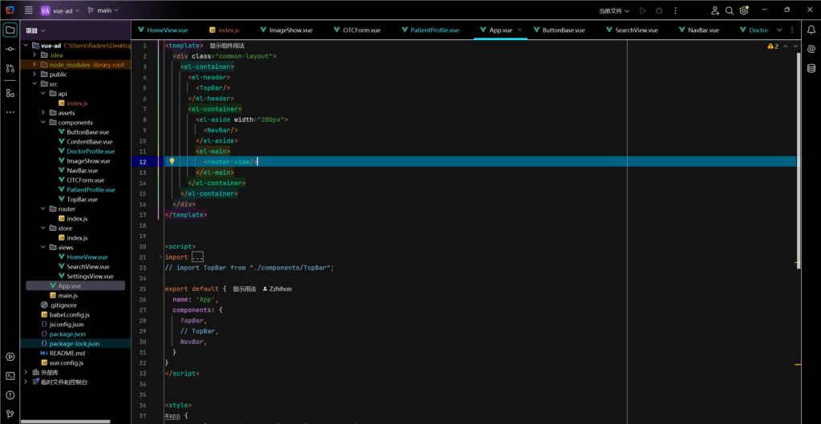Screen dimensions: 821x424
Task: Select TopBar.vue in project tree
Action: click(78, 200)
